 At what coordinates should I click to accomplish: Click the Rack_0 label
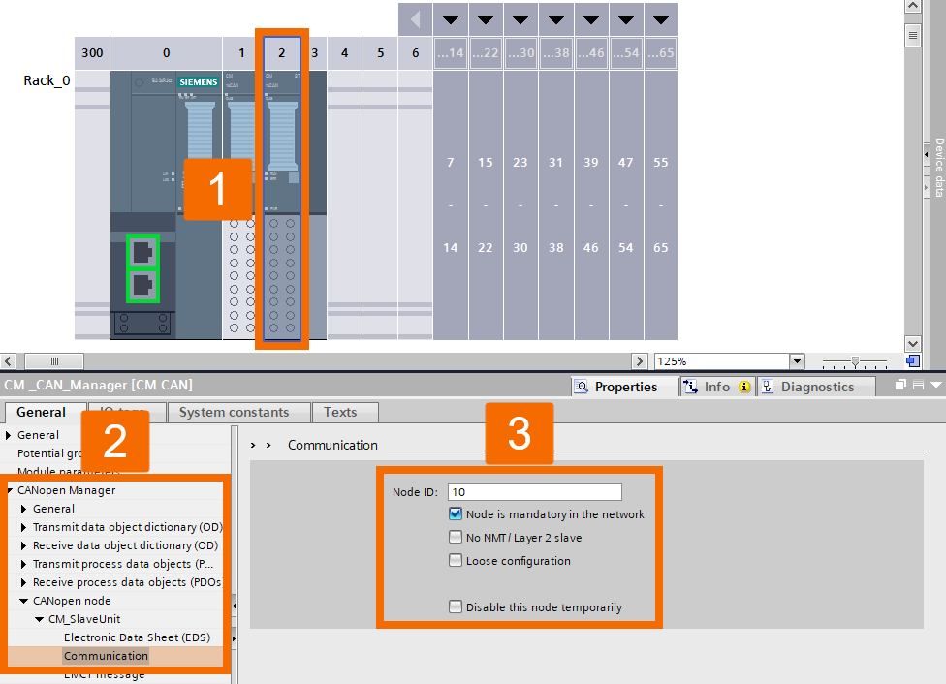[x=47, y=80]
